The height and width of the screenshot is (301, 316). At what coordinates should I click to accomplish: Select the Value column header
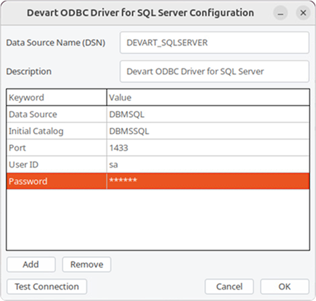click(x=208, y=97)
